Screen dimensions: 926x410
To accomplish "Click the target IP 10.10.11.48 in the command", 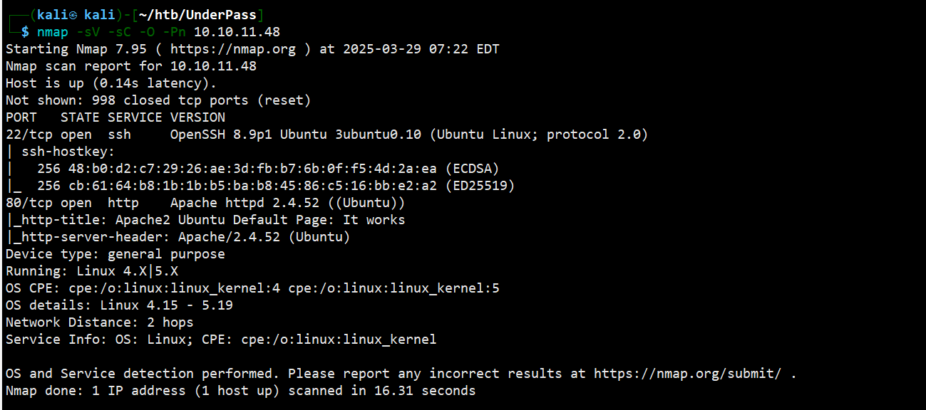I will tap(237, 32).
